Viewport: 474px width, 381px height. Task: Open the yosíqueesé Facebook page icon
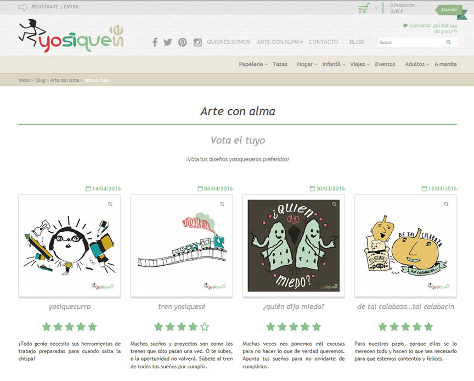(156, 42)
